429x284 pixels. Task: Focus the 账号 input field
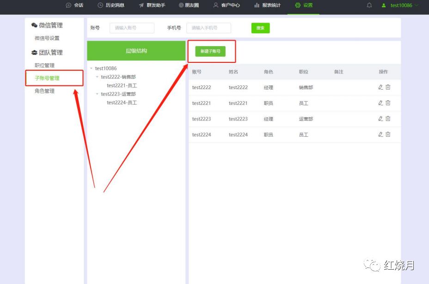click(132, 28)
